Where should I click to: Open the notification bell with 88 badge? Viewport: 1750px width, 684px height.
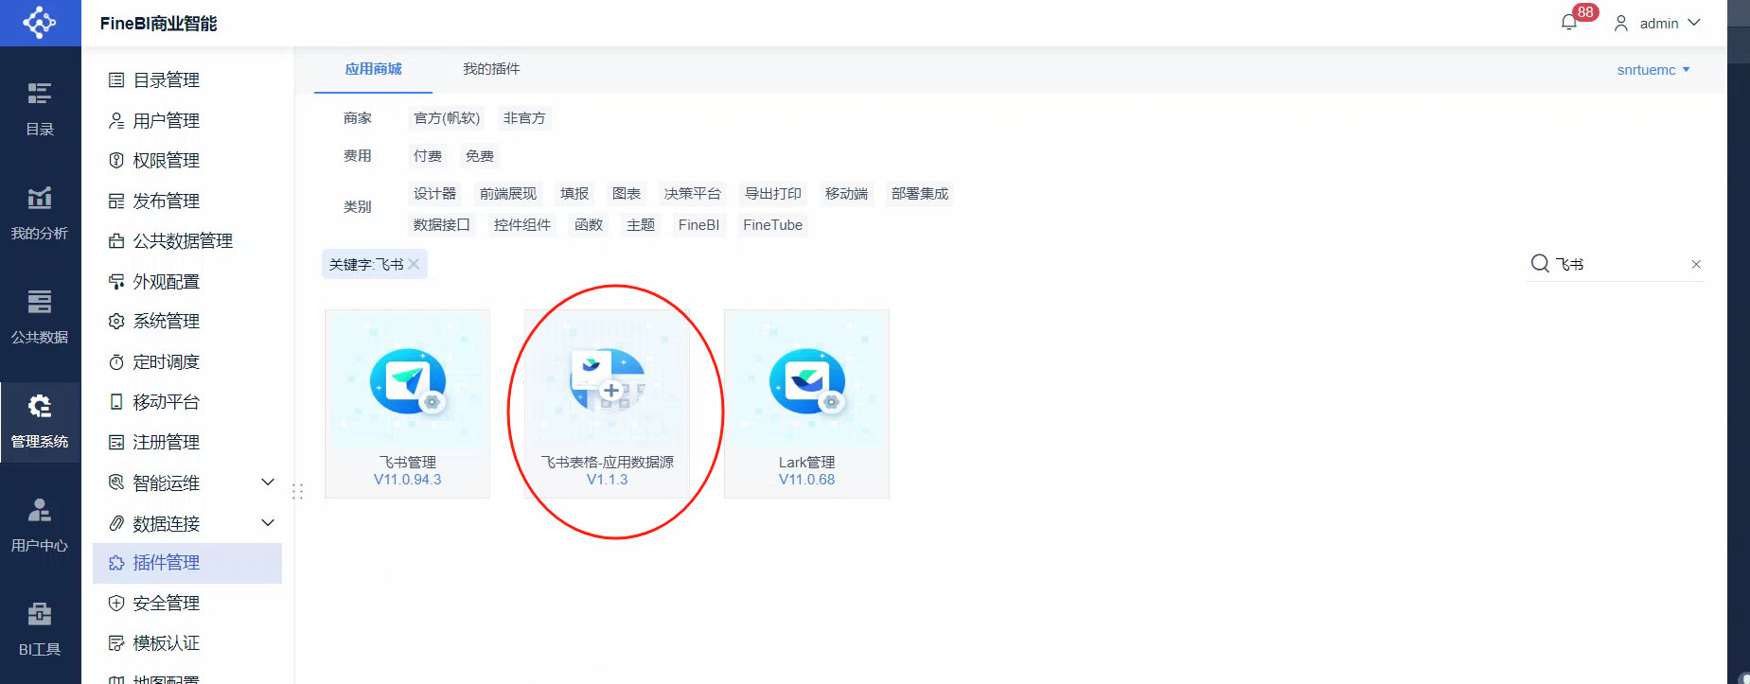pyautogui.click(x=1571, y=21)
